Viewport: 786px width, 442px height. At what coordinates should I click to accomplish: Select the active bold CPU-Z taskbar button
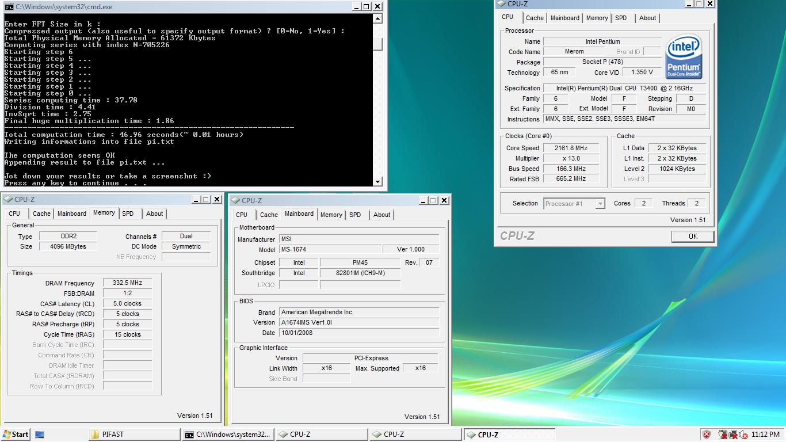(509, 435)
